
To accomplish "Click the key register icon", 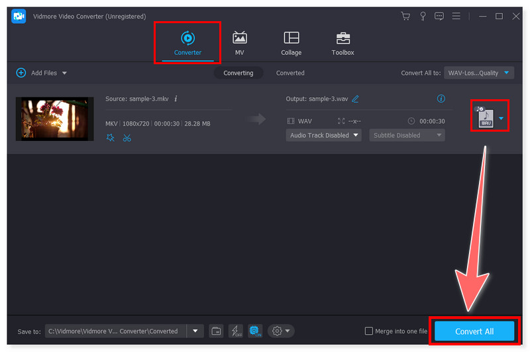I will [421, 16].
